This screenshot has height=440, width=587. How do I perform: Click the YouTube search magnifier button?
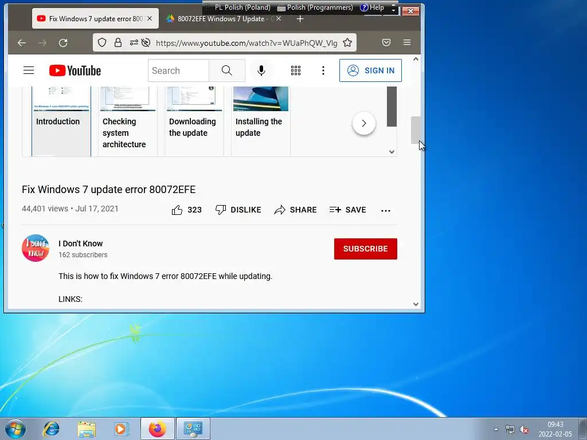pyautogui.click(x=227, y=70)
